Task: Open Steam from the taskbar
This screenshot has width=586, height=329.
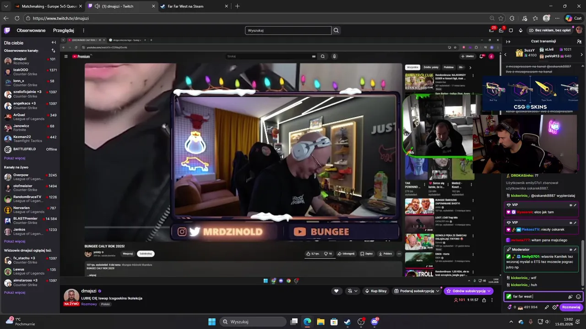Action: tap(347, 322)
